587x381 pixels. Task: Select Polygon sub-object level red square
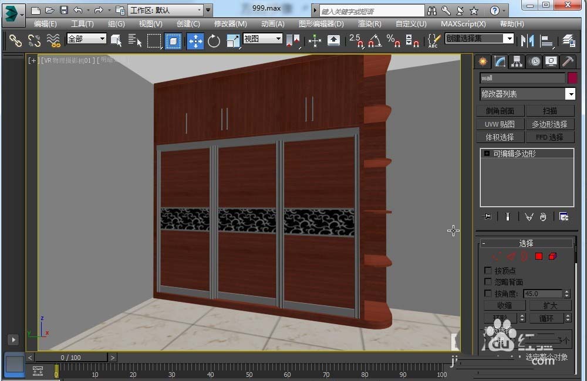tap(539, 256)
